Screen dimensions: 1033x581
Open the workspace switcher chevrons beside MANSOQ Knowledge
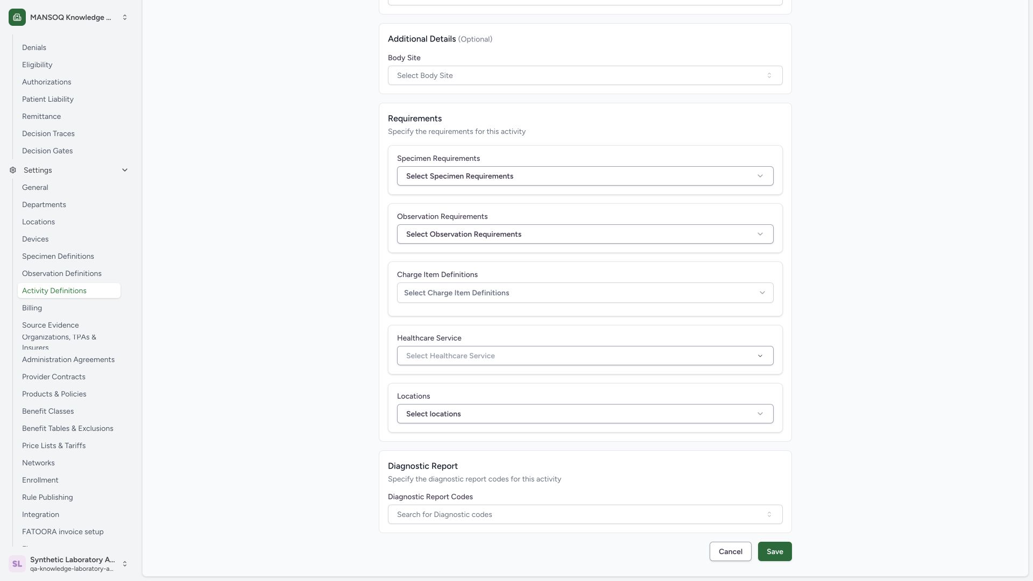click(x=125, y=17)
